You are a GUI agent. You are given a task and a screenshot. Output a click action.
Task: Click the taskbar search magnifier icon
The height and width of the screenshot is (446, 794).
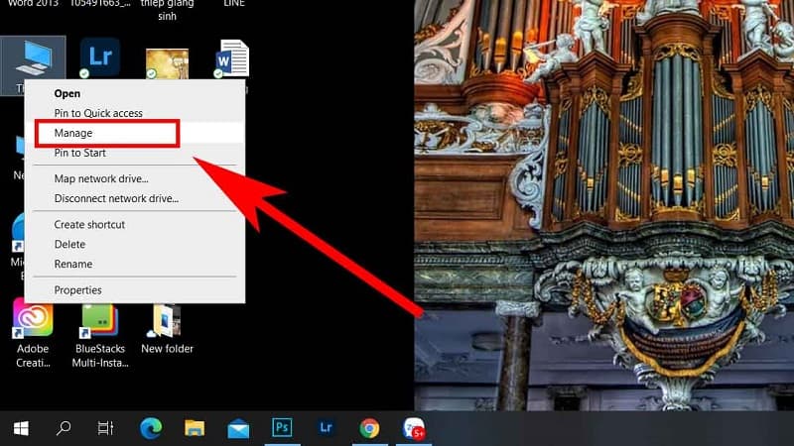point(64,428)
